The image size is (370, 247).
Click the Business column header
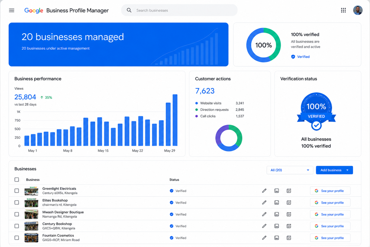(x=33, y=180)
